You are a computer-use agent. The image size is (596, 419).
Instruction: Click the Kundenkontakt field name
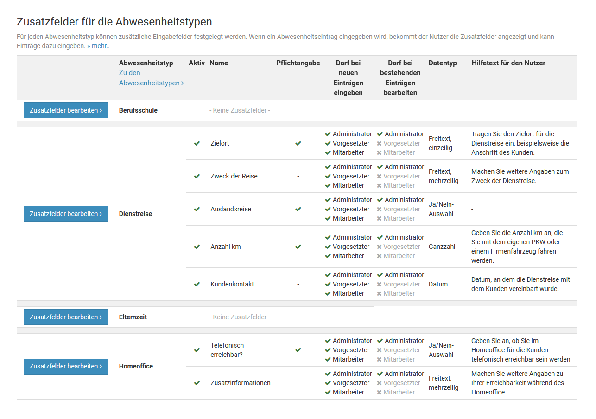tap(232, 284)
